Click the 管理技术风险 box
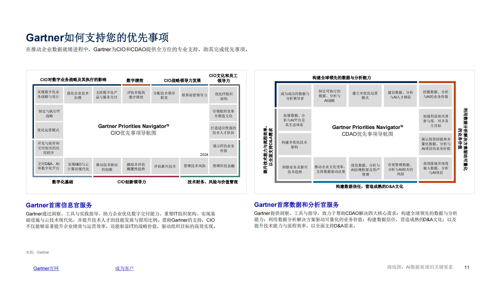 (x=194, y=166)
